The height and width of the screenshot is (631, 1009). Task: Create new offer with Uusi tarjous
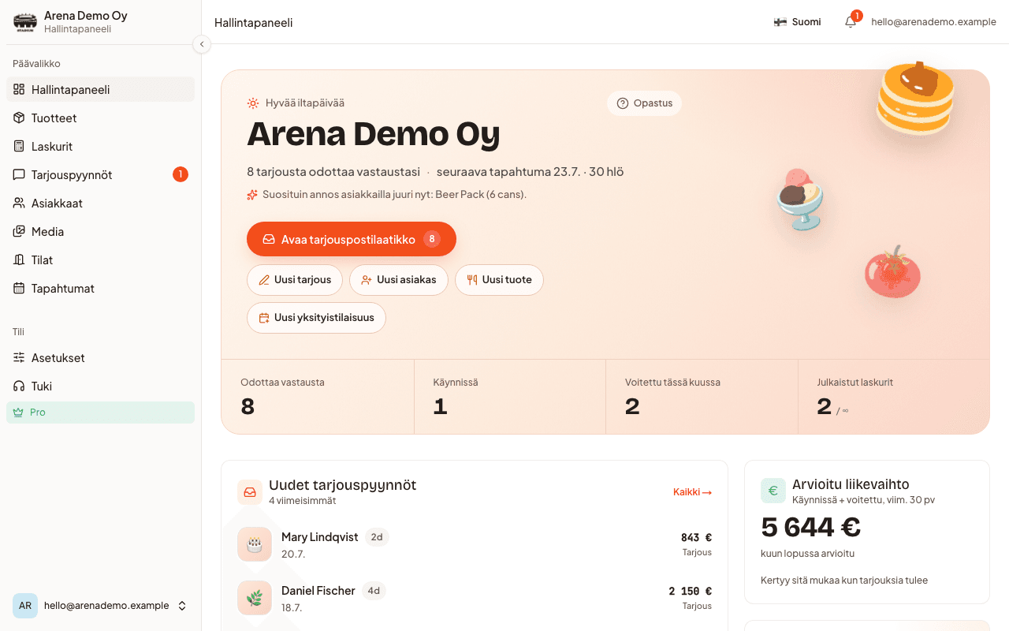[x=295, y=280]
